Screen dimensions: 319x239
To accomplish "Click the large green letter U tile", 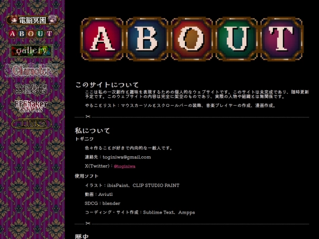I will coord(236,39).
